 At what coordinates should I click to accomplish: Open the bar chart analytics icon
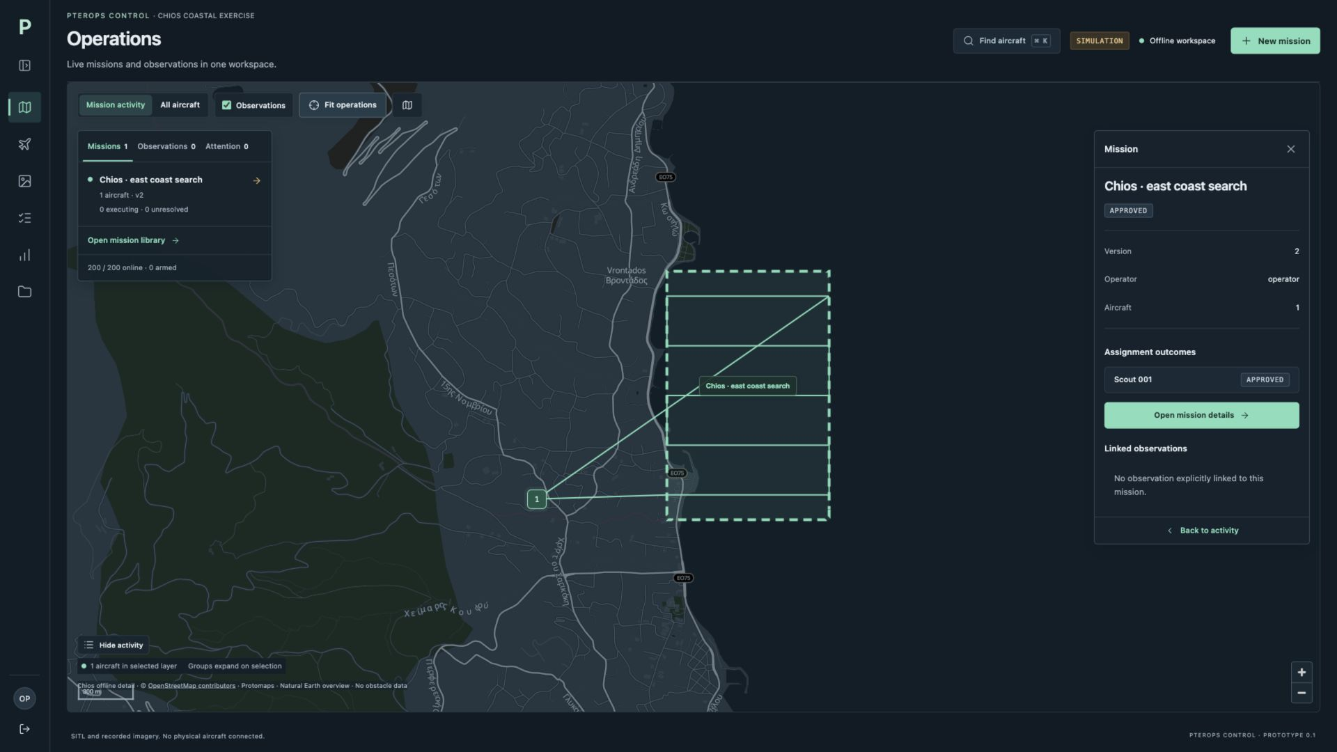pyautogui.click(x=24, y=255)
